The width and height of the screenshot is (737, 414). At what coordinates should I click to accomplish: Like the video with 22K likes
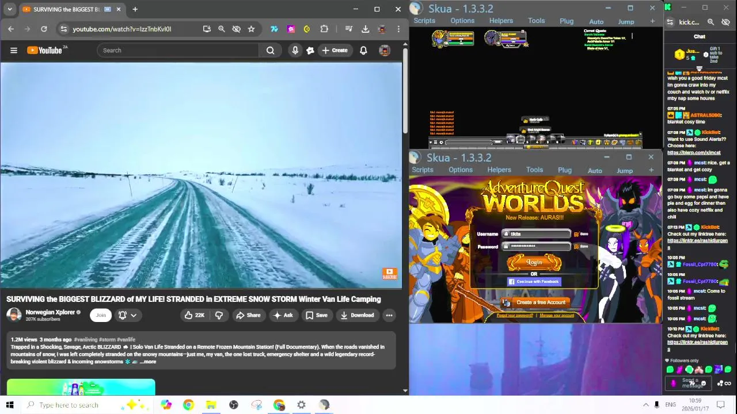pos(194,315)
